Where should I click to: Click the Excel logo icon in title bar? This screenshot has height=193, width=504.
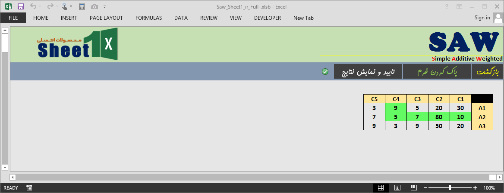click(8, 6)
